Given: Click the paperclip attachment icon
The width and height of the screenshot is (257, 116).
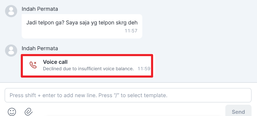Looking at the screenshot, I should point(29,112).
